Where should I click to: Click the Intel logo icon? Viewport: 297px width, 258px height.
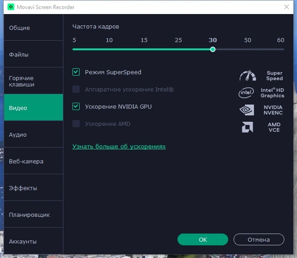tap(246, 93)
